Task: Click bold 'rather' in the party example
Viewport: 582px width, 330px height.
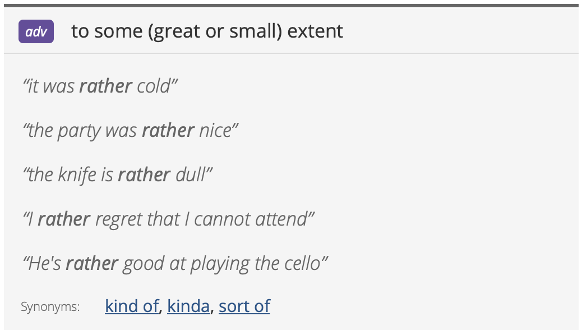Action: pyautogui.click(x=168, y=130)
